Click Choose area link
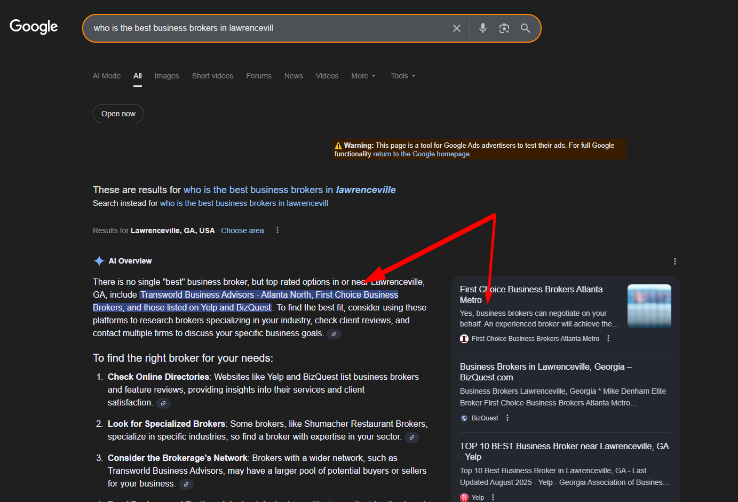 click(242, 230)
